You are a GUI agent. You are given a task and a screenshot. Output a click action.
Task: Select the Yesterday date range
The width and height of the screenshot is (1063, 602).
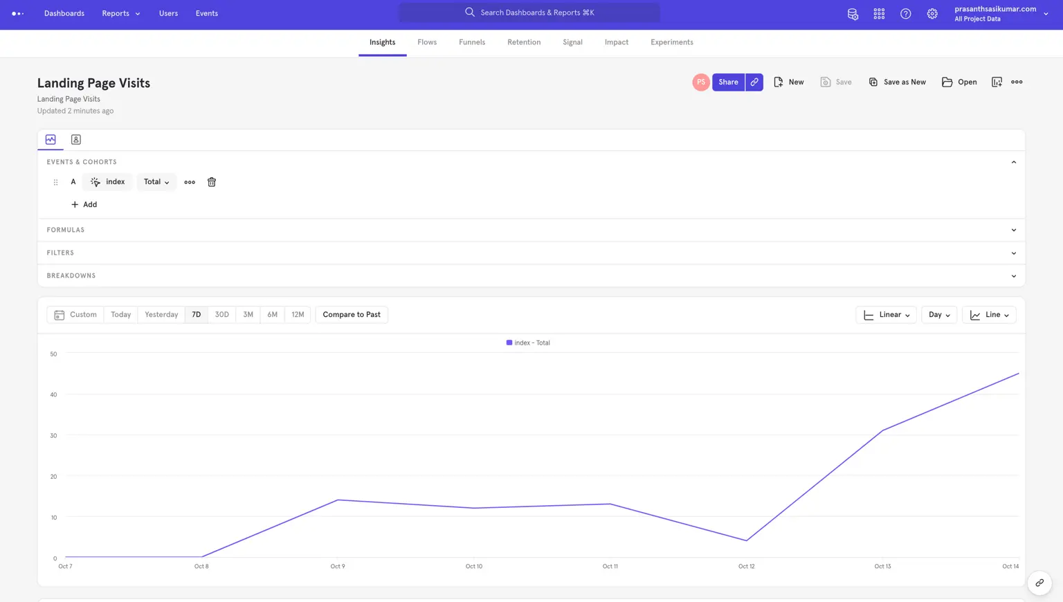click(161, 315)
